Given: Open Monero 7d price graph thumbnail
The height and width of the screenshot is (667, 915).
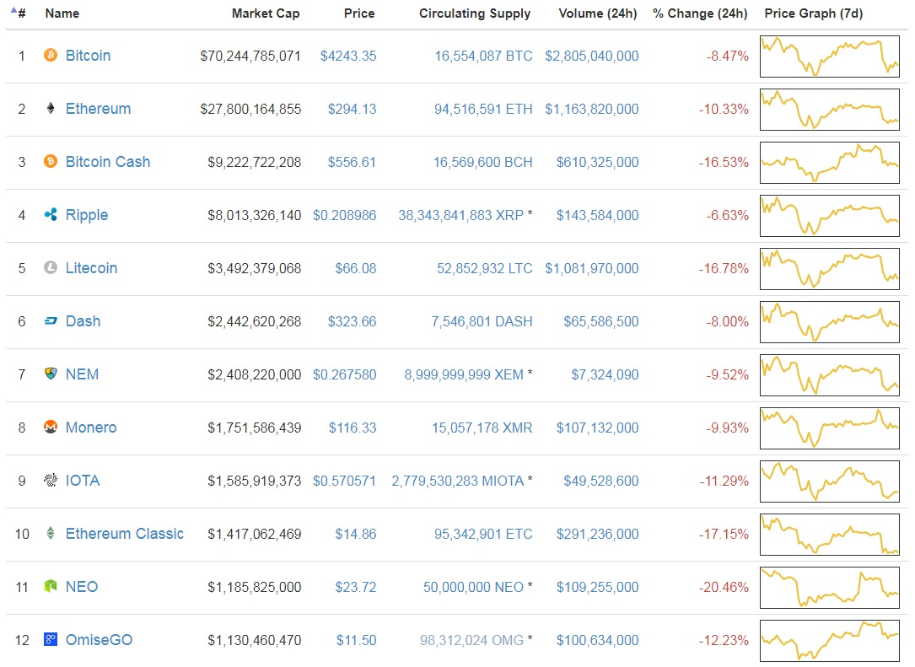Looking at the screenshot, I should [830, 428].
